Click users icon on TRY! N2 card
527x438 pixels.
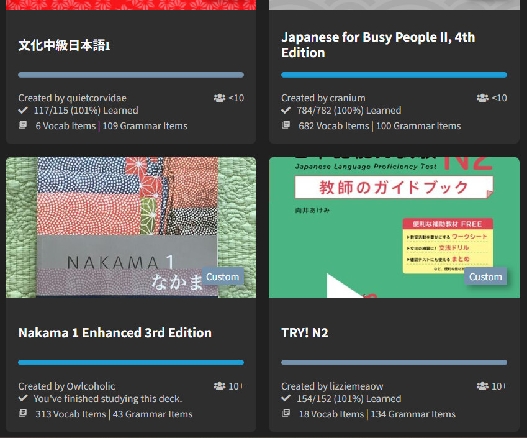tap(482, 386)
